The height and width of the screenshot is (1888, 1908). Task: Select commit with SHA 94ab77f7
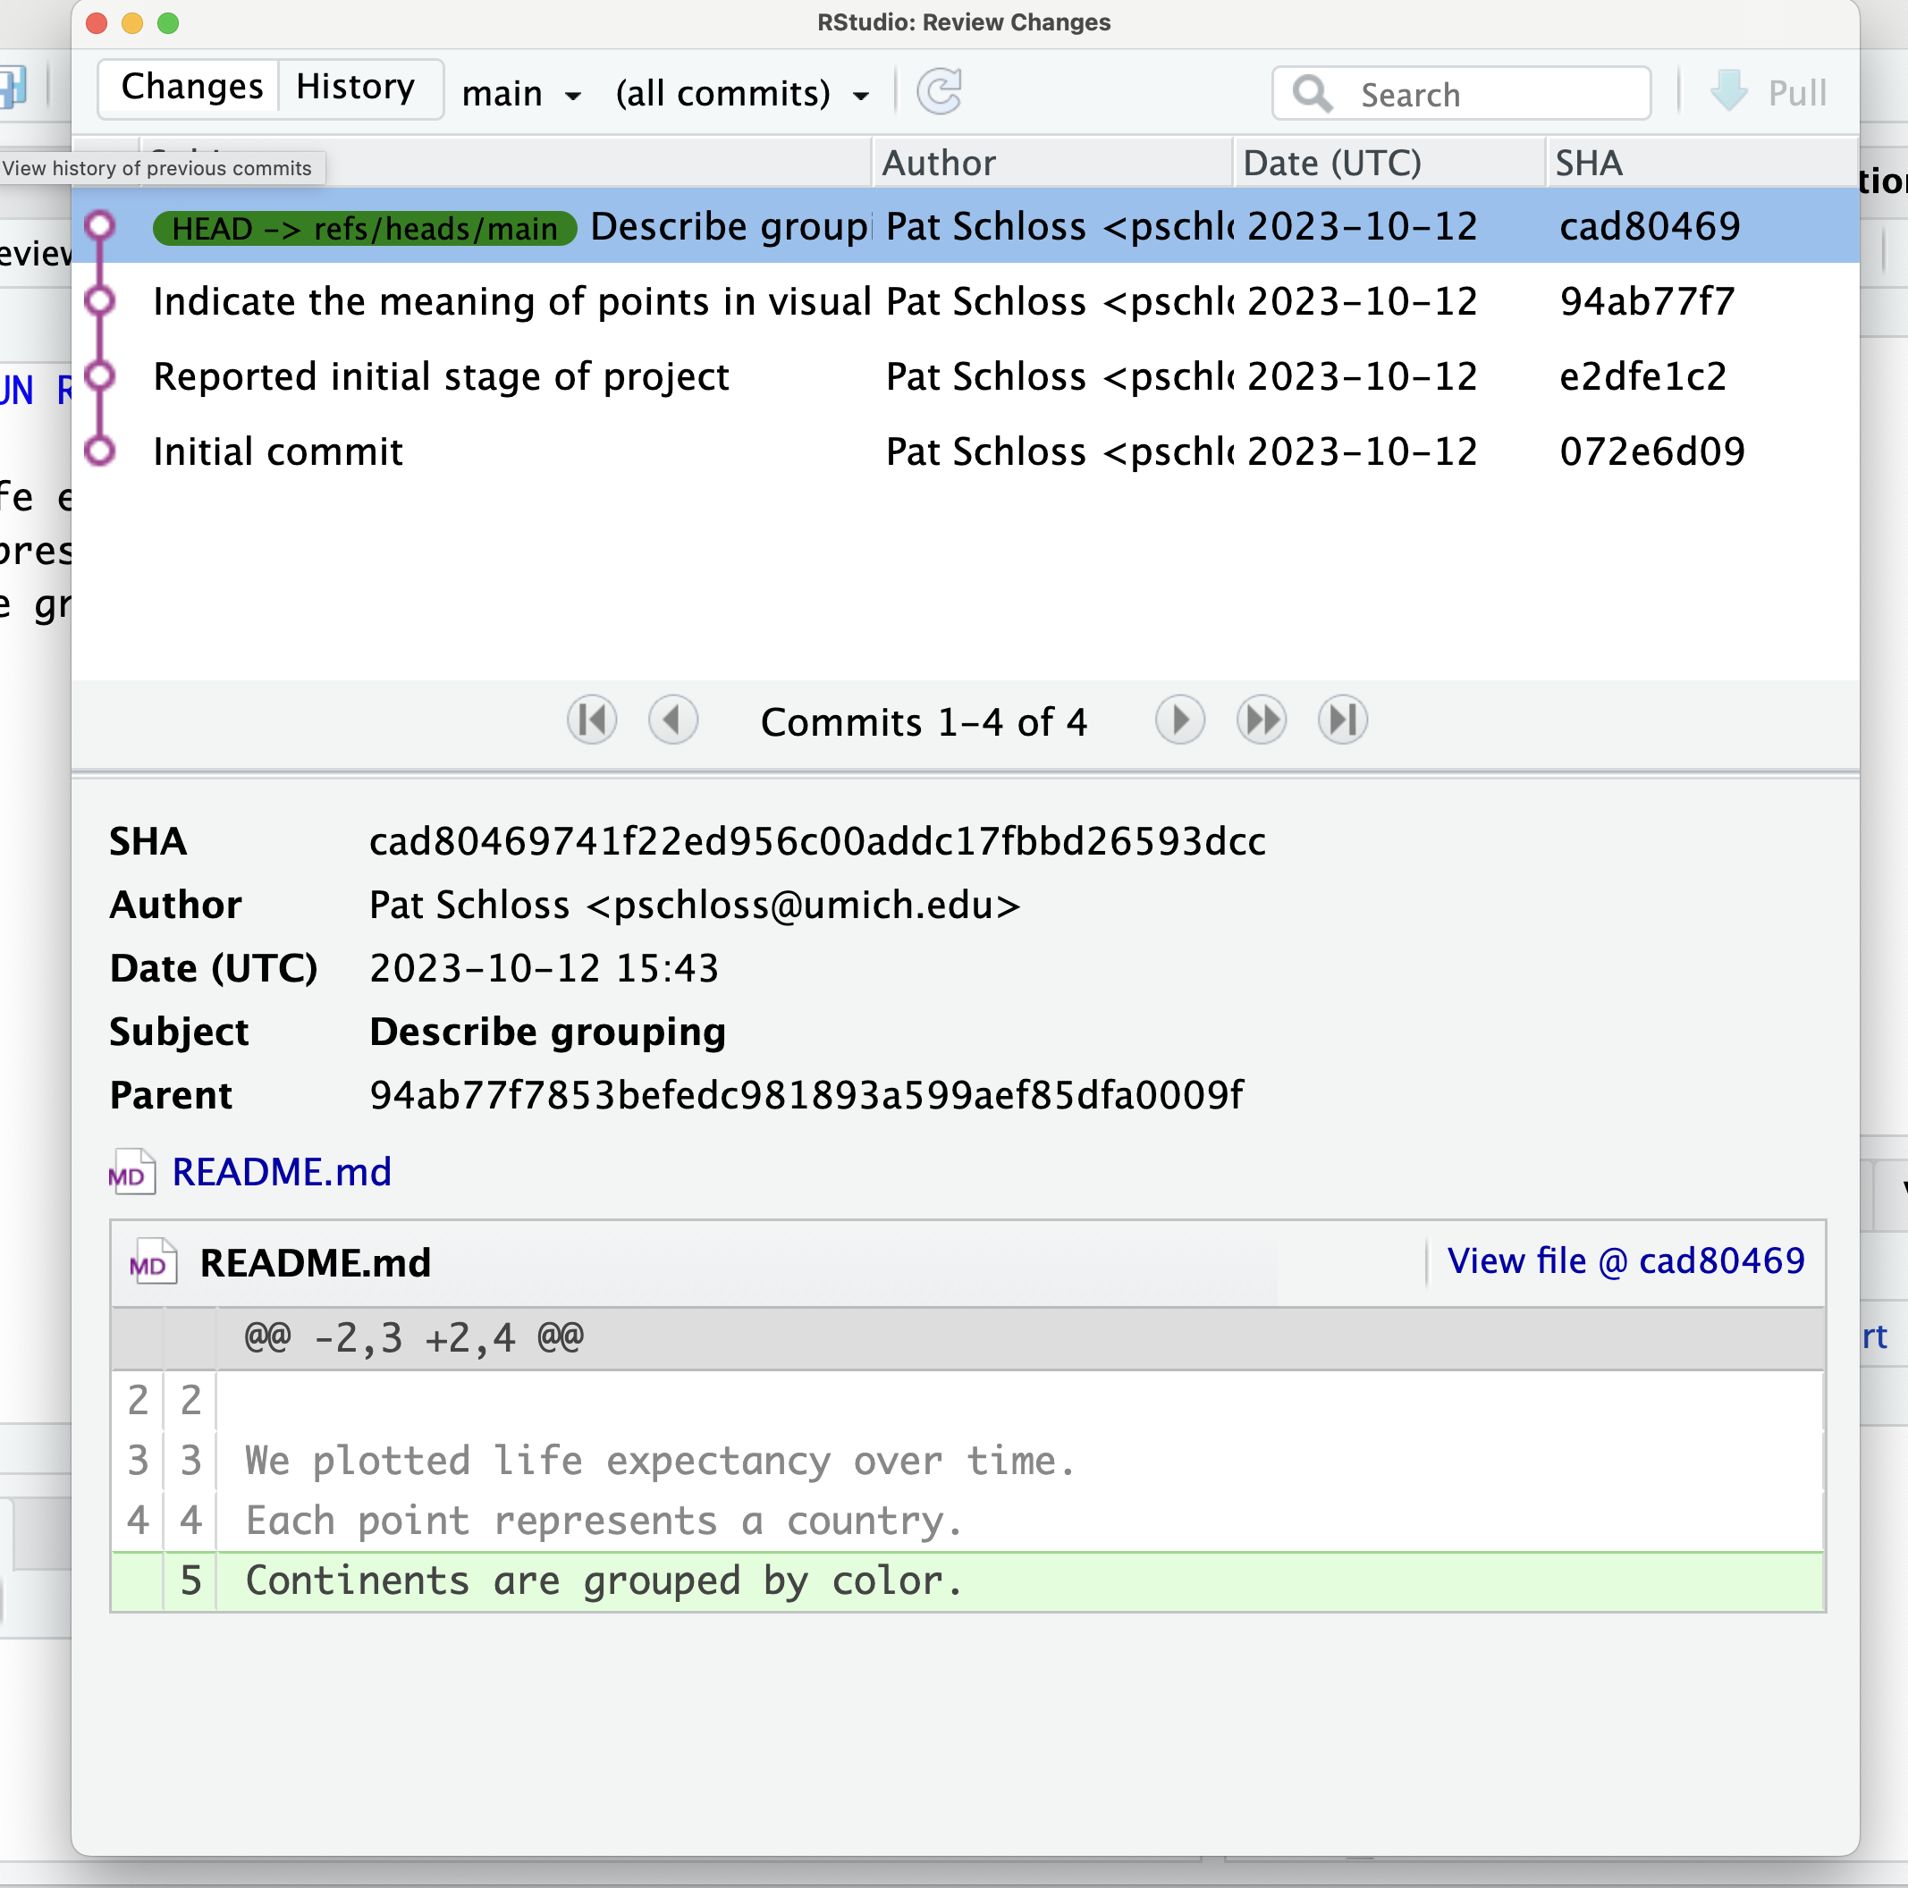966,301
